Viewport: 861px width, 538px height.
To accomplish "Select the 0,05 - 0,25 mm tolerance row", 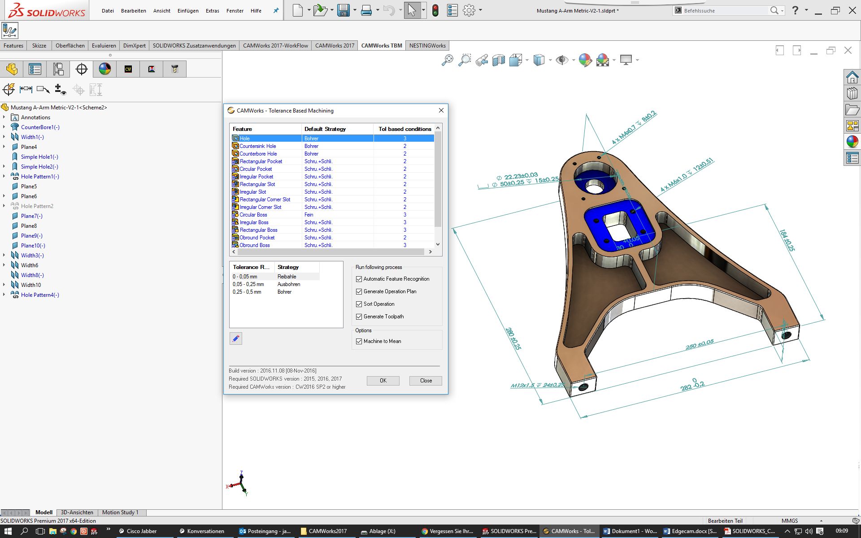I will pyautogui.click(x=275, y=284).
